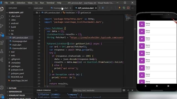Open the File menu
Screen dimensions: 177x99
point(6,3)
